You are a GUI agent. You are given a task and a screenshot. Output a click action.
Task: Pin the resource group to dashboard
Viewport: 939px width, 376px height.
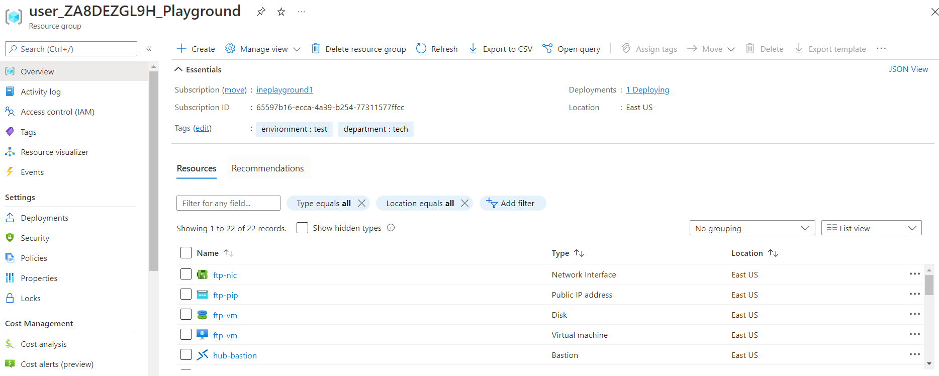pyautogui.click(x=261, y=12)
